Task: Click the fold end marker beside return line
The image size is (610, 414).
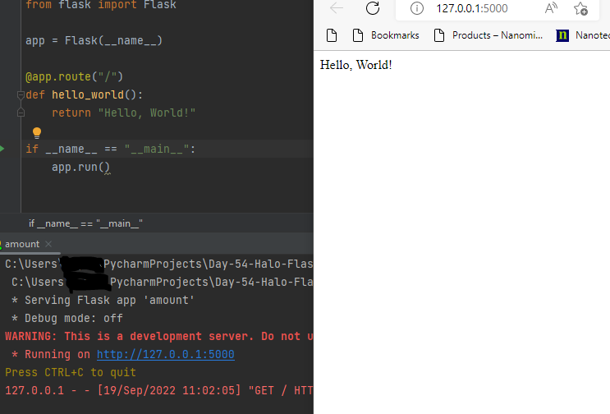Action: [x=21, y=113]
